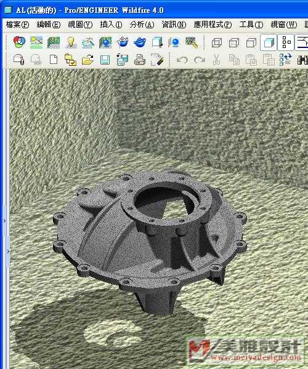308x369 pixels.
Task: Open the 視窗(W) menu
Action: [x=284, y=25]
